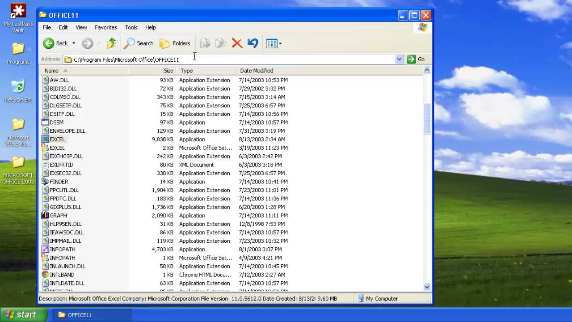572x322 pixels.
Task: Open the Favorites menu
Action: pos(106,27)
